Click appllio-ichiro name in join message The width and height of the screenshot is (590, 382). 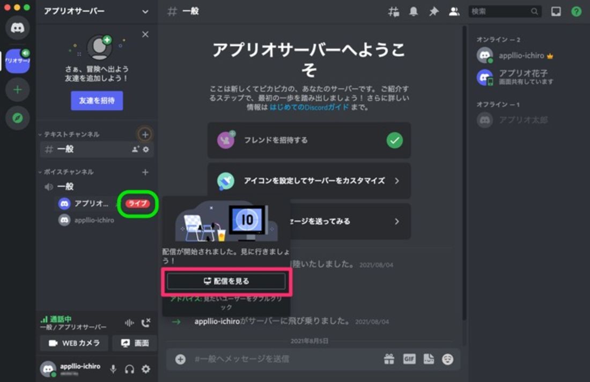click(217, 321)
